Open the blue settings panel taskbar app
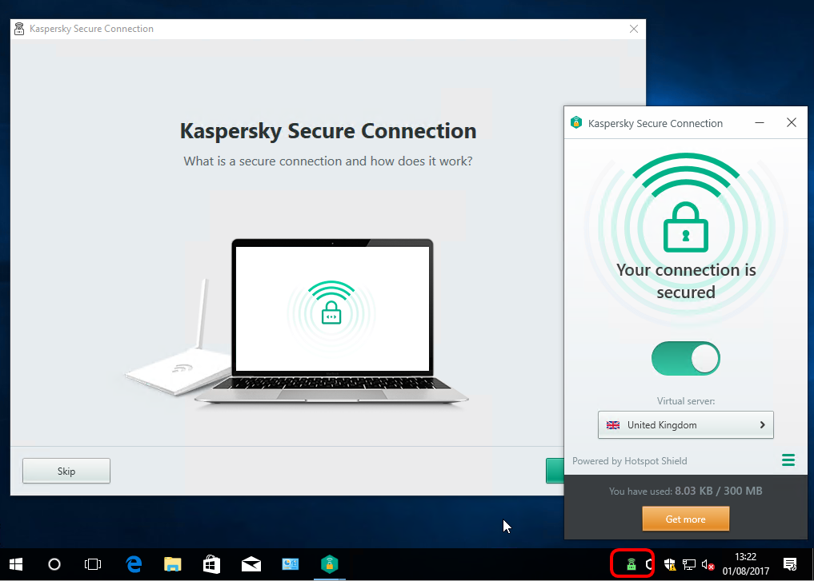 pos(291,564)
